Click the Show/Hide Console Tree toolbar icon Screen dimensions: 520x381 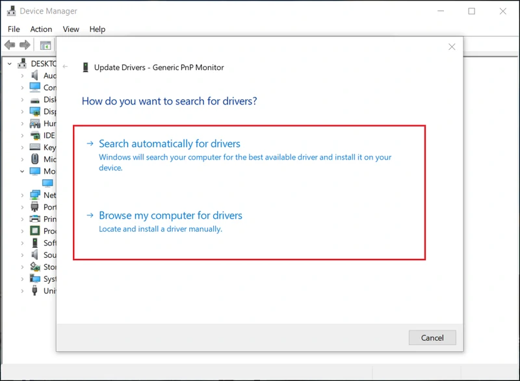click(x=45, y=45)
